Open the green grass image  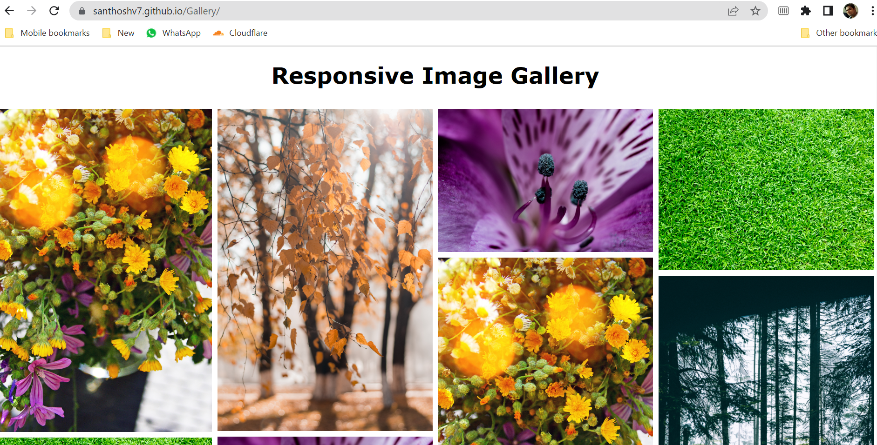(766, 189)
